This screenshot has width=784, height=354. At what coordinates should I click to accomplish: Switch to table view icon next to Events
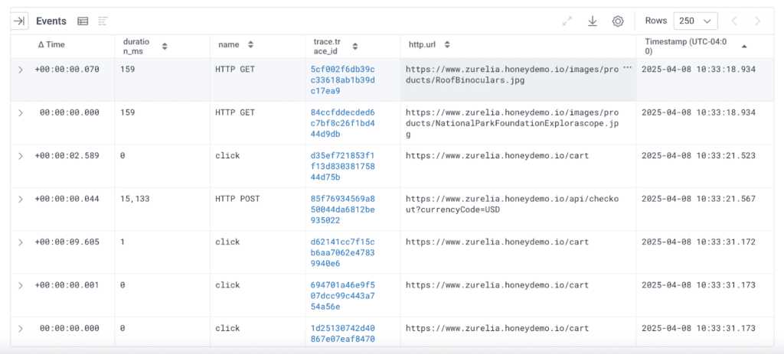[x=83, y=21]
